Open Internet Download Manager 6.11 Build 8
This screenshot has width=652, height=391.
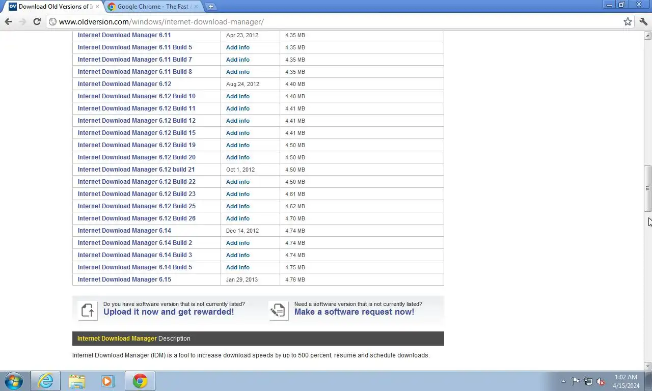(x=135, y=72)
